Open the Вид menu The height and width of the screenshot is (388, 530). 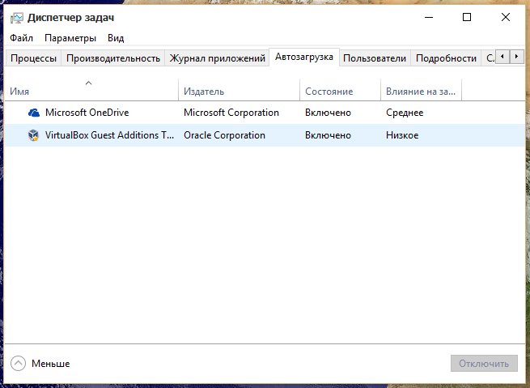(116, 38)
